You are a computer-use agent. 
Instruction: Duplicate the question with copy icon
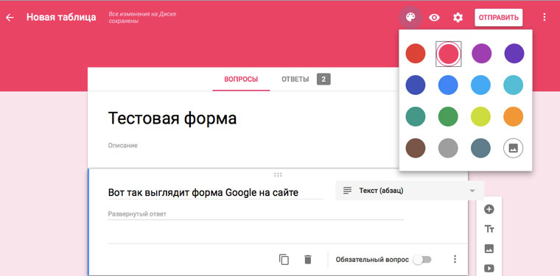[x=284, y=259]
